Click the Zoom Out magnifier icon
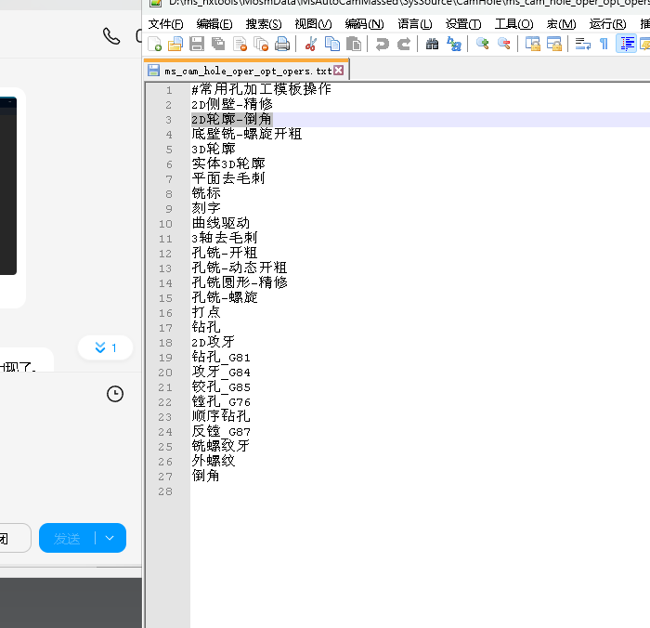 tap(504, 44)
